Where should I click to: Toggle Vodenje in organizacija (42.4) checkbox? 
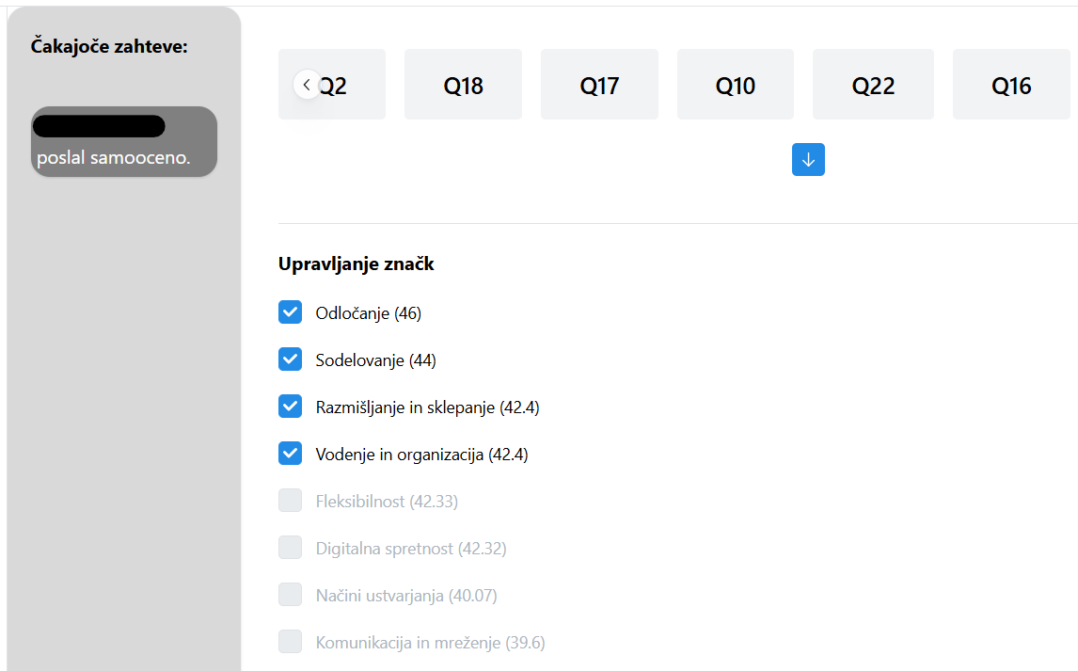coord(290,453)
